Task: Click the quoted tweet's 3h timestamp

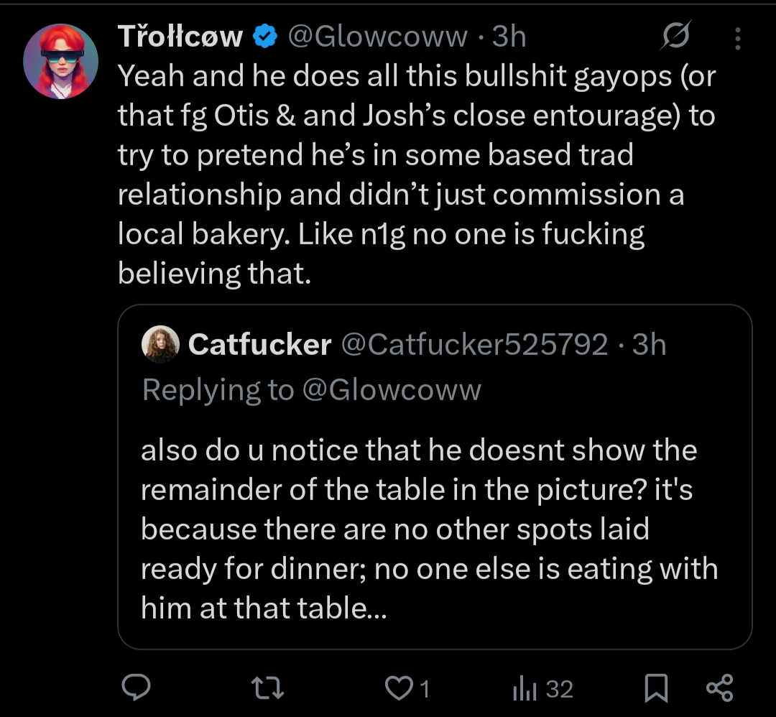Action: pyautogui.click(x=649, y=345)
